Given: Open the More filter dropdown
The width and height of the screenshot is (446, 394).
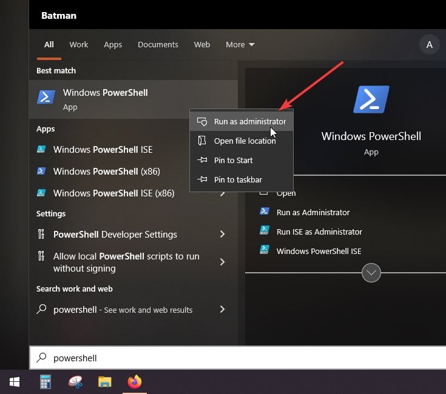Looking at the screenshot, I should click(x=240, y=45).
